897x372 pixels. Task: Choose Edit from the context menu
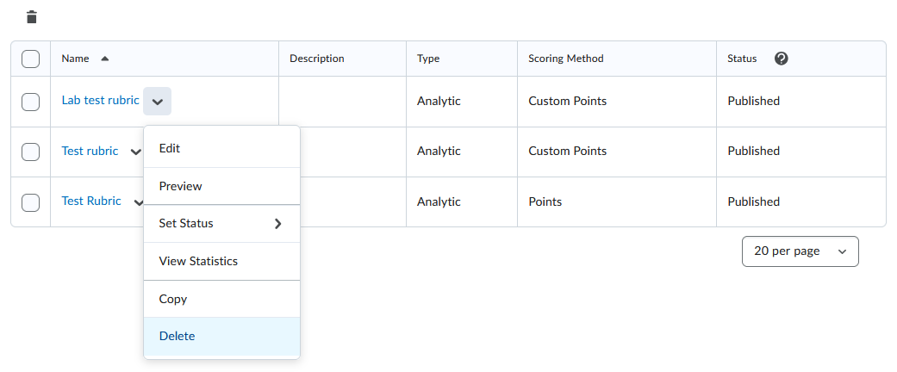coord(222,149)
